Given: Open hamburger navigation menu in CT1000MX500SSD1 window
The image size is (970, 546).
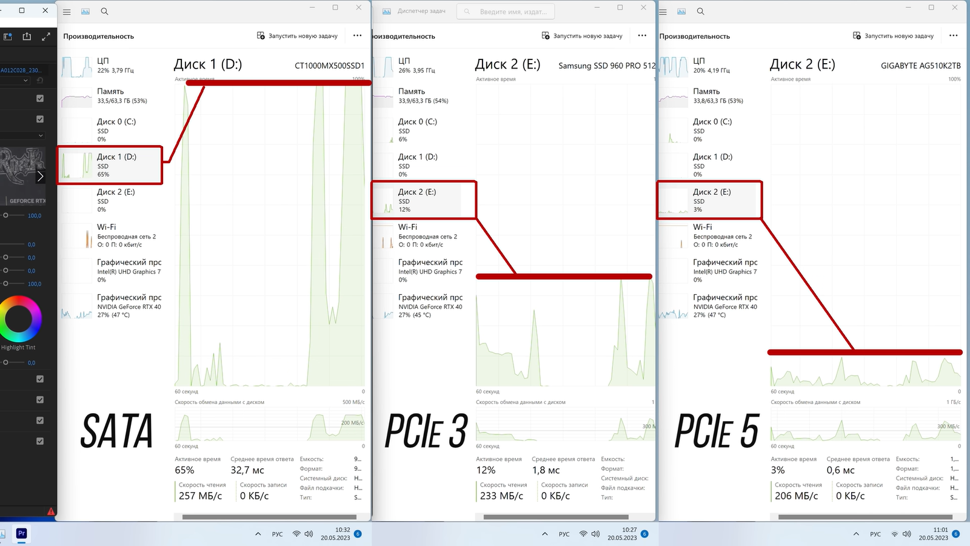Looking at the screenshot, I should tap(67, 12).
